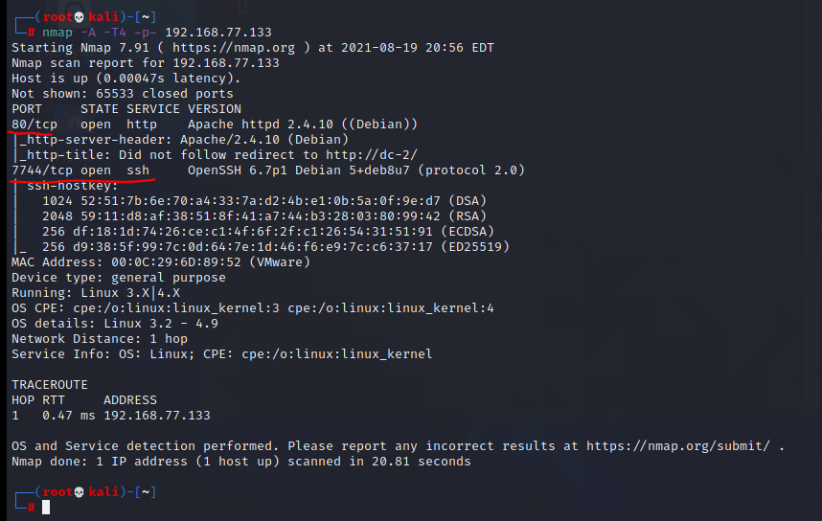The width and height of the screenshot is (822, 521).
Task: Click the nmap command word in the prompt
Action: (x=57, y=33)
